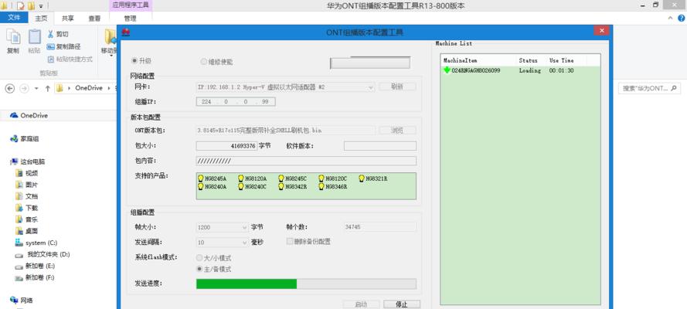Viewport: 687px width, 309px height.
Task: Open Explorer recent locations dropdown arrow
Action: coord(36,88)
